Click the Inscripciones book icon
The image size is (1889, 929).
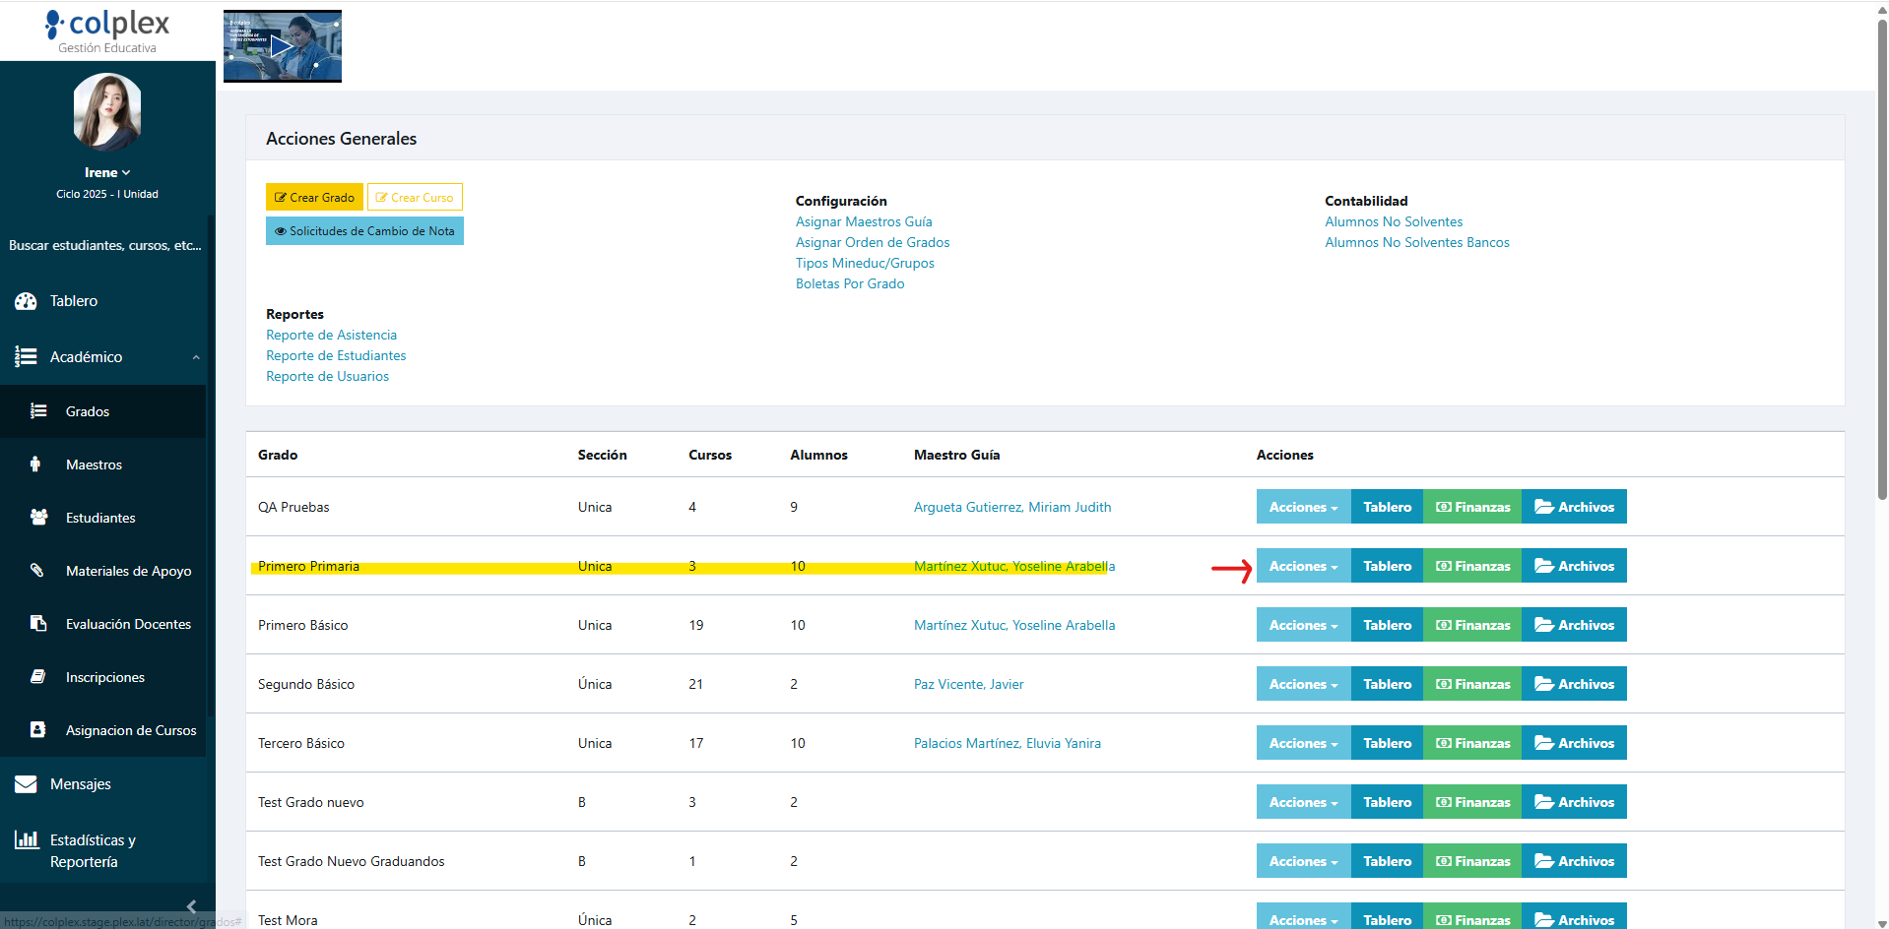38,676
